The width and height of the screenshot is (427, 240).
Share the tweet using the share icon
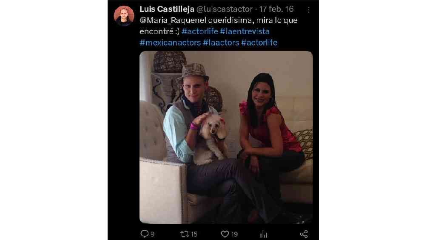(x=304, y=234)
